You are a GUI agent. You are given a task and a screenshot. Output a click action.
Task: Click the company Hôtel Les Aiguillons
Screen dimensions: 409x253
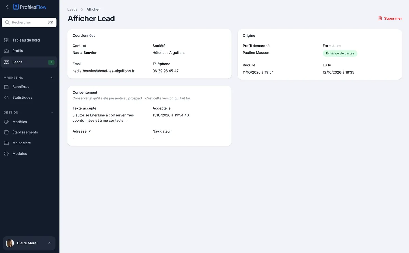click(x=169, y=53)
